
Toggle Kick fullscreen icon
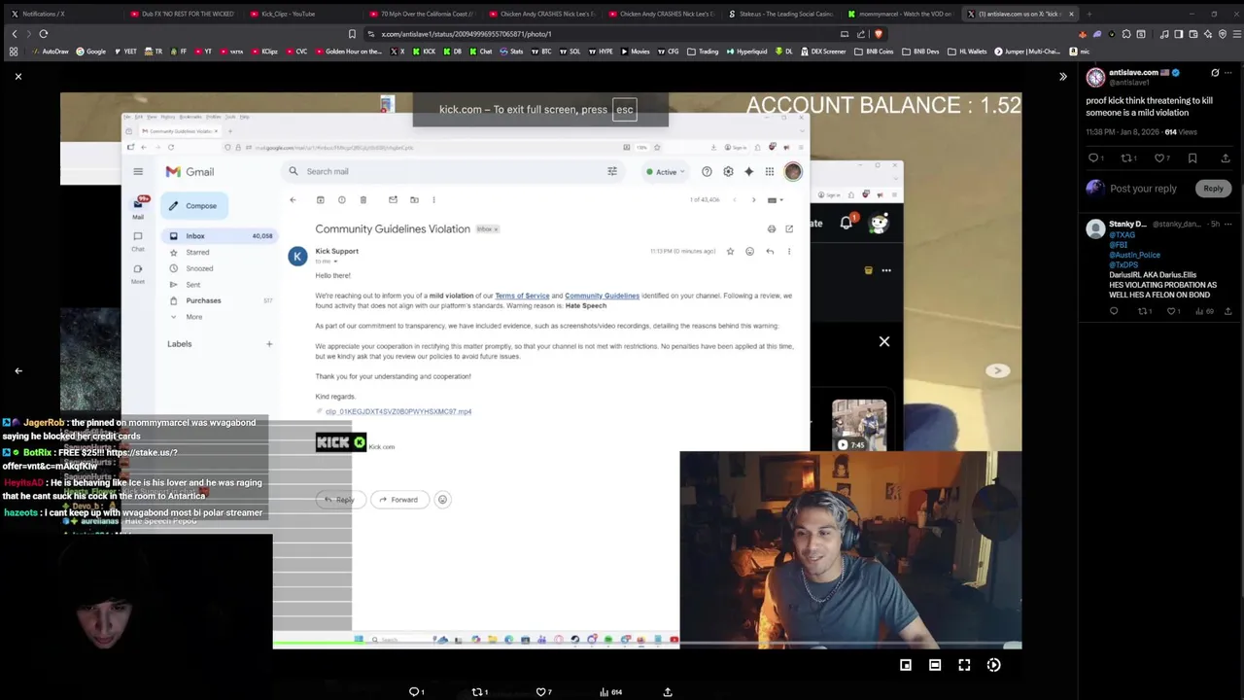(x=964, y=665)
